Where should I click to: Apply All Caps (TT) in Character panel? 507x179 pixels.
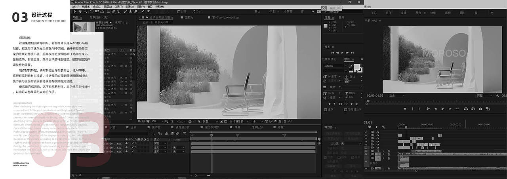coord(340,104)
